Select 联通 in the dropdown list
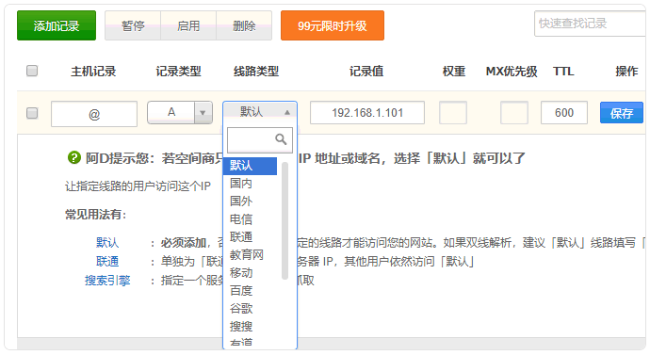Screen dimensions: 650x355 click(250, 237)
